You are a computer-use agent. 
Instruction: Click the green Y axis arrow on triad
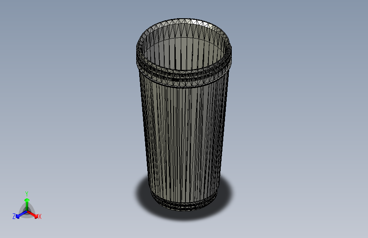click(27, 204)
